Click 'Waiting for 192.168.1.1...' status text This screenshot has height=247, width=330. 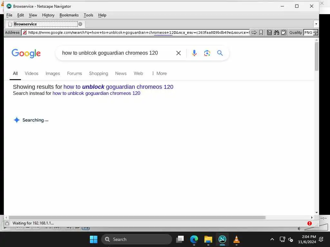(33, 223)
